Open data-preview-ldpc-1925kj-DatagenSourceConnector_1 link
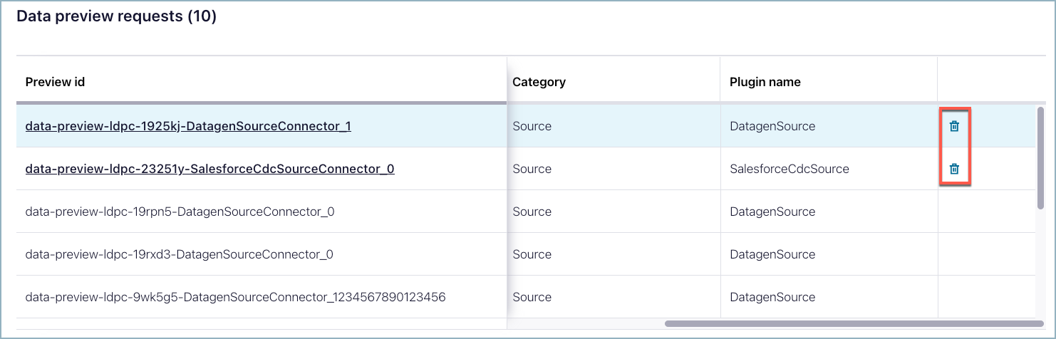The image size is (1056, 339). 188,126
